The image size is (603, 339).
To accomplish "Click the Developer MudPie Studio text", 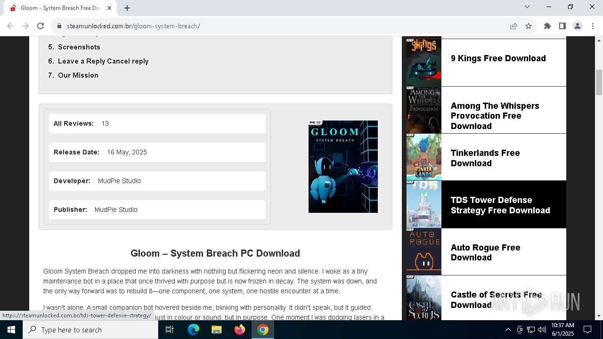I will 119,181.
